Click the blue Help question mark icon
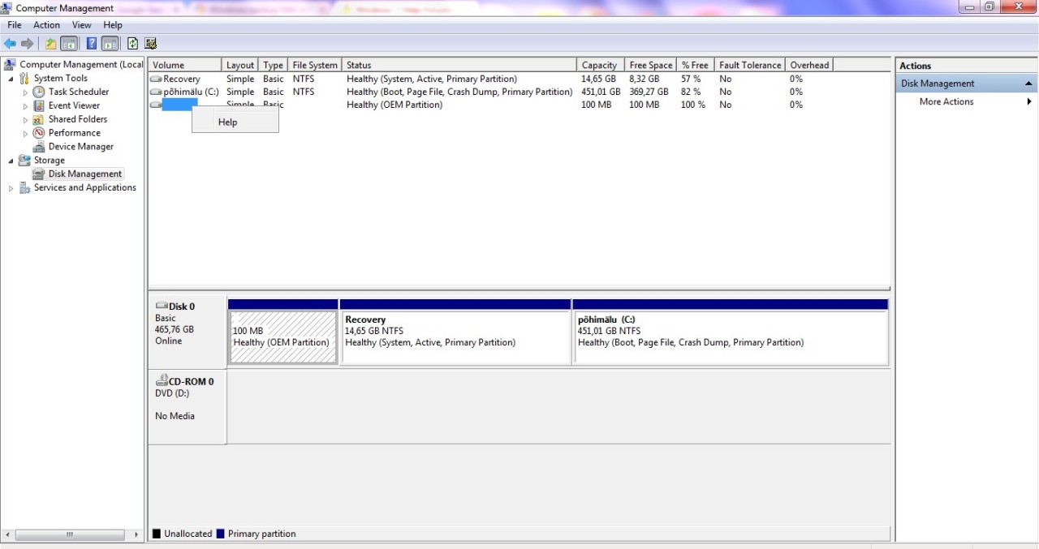Viewport: 1039px width, 549px height. [92, 44]
